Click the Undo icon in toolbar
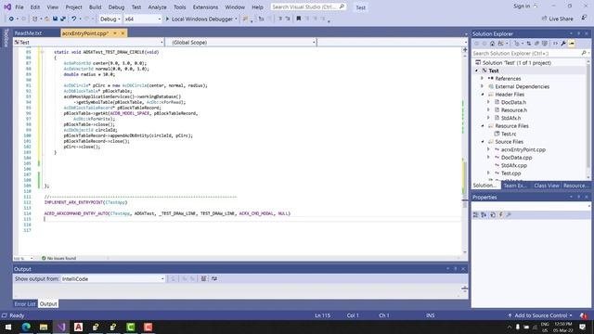 [x=74, y=19]
